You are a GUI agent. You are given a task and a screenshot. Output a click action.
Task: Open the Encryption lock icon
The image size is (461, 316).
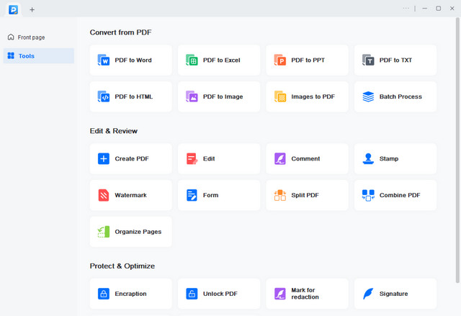pos(103,294)
